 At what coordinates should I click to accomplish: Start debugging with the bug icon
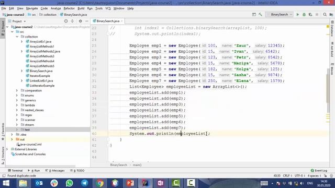tap(304, 15)
